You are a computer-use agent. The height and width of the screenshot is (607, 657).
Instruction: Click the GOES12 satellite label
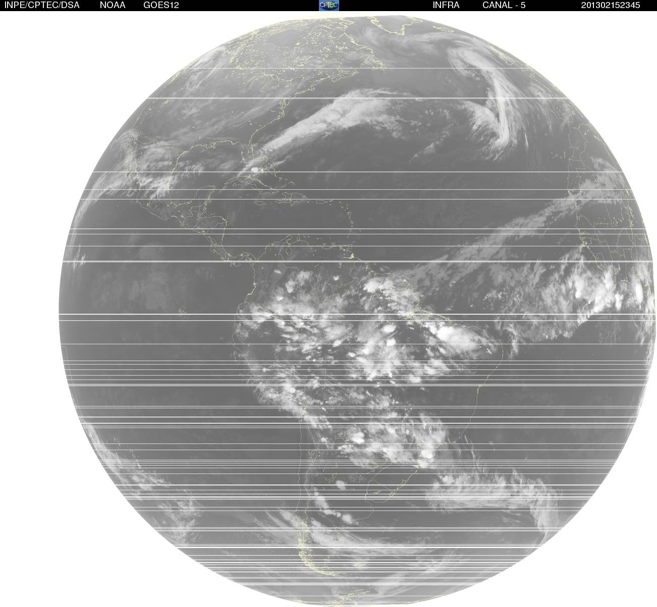pyautogui.click(x=161, y=5)
